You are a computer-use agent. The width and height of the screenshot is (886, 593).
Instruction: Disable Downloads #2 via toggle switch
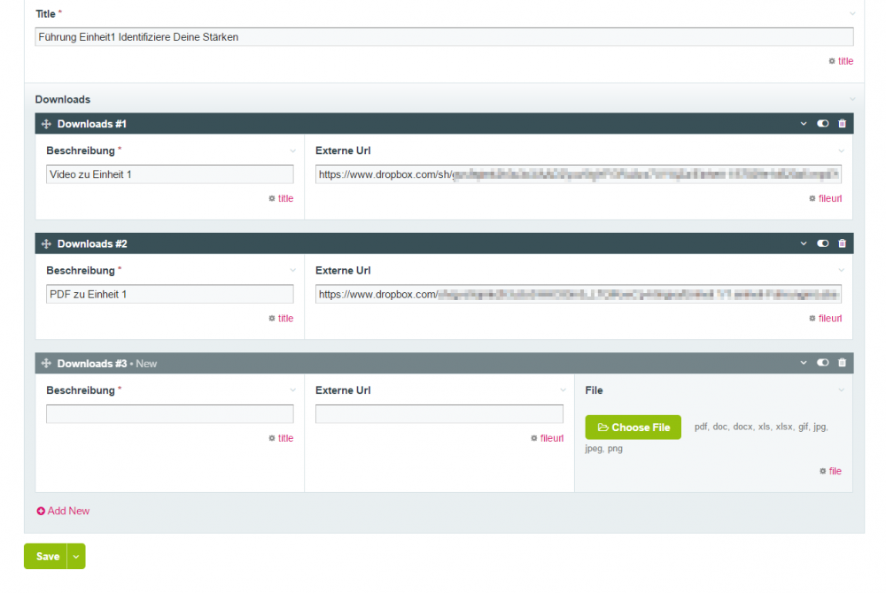pyautogui.click(x=822, y=243)
